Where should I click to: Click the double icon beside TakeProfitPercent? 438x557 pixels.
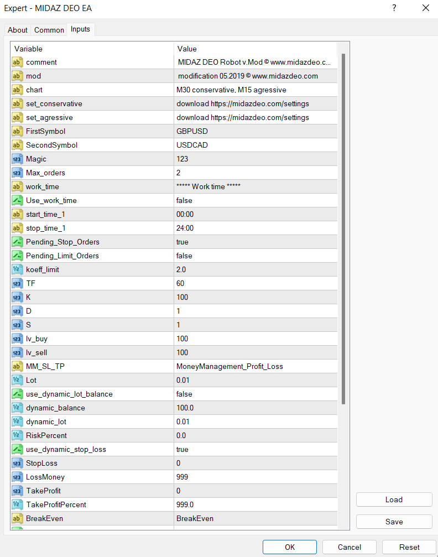(17, 504)
